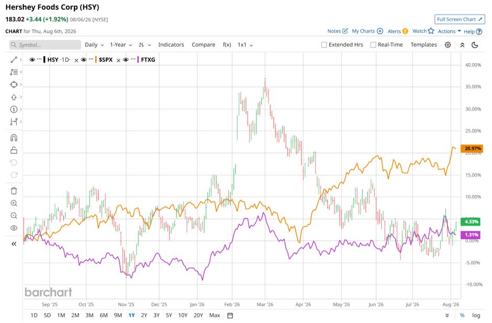Viewport: 492px width, 323px height.
Task: Click the Symbol search field
Action: tap(45, 45)
